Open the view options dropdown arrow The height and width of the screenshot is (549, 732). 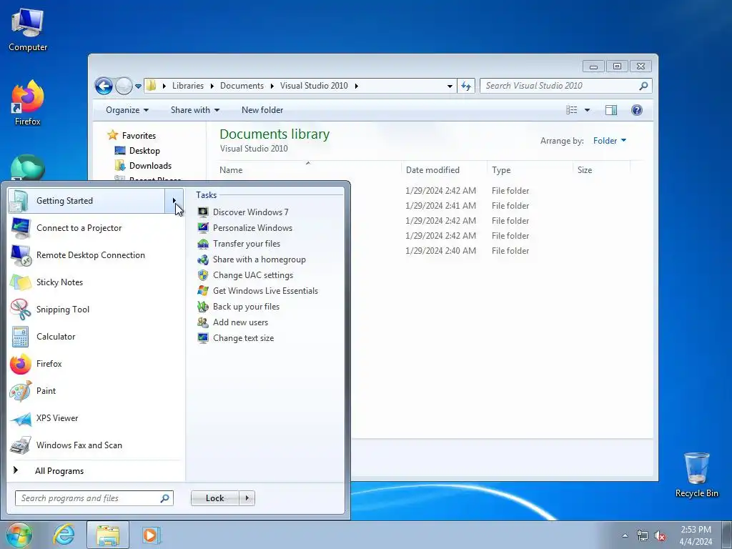click(x=588, y=110)
